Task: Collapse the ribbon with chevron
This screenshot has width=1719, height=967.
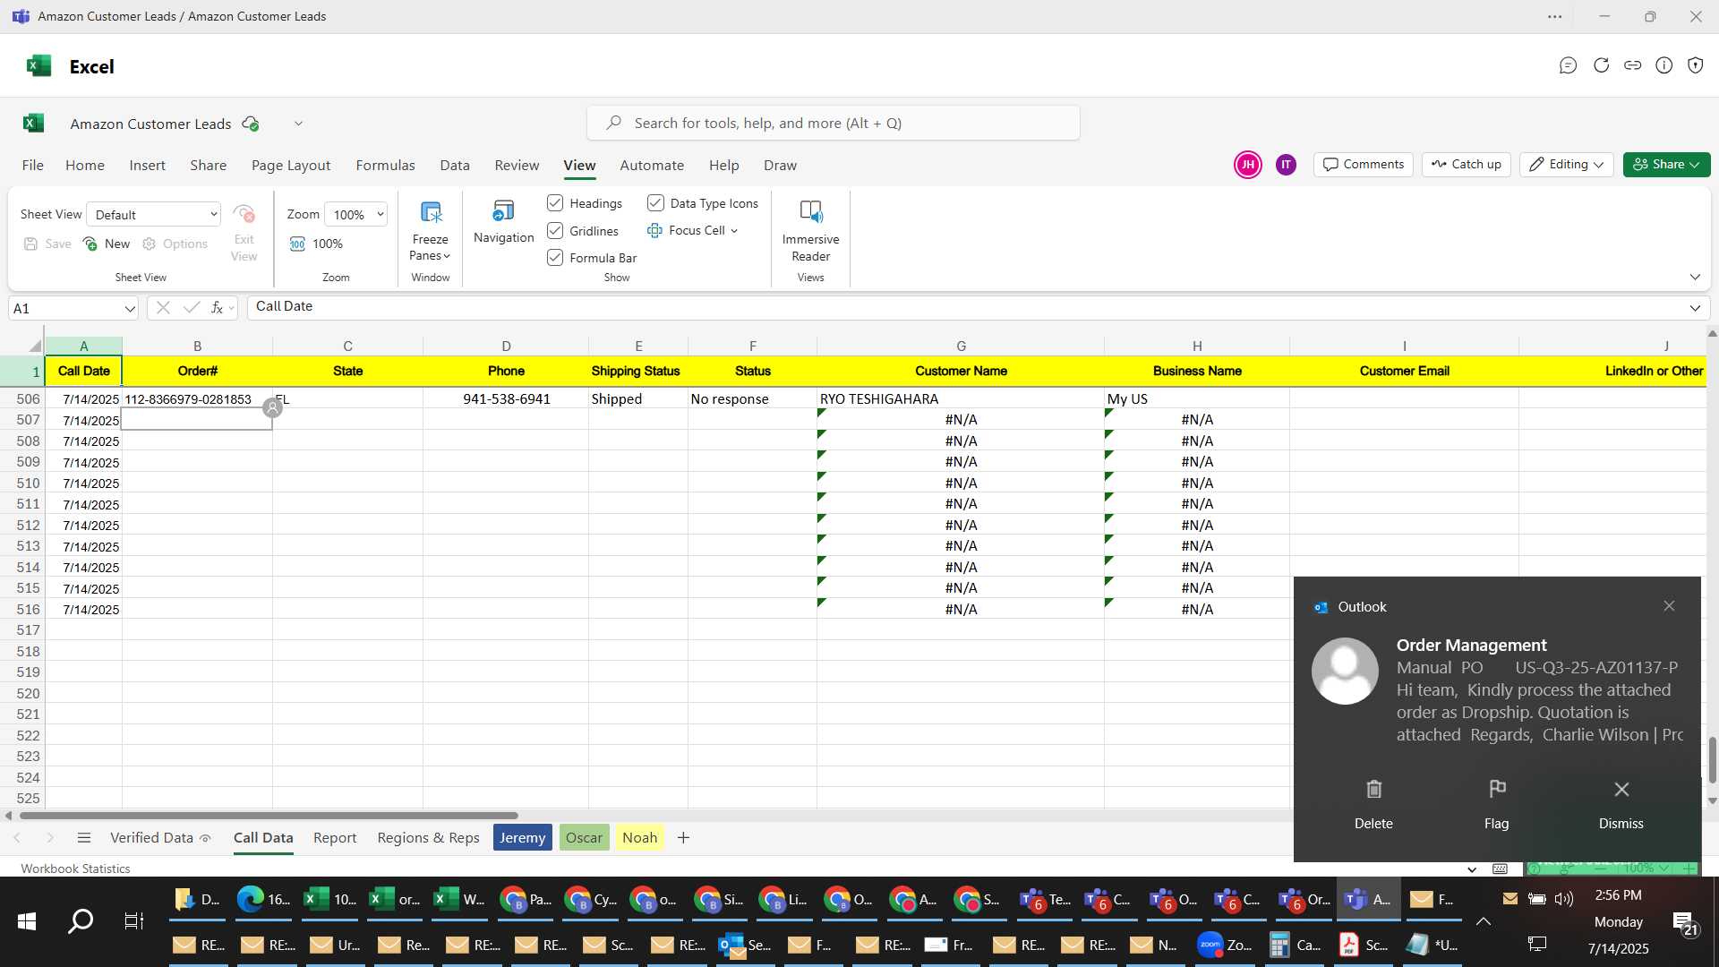Action: [x=1695, y=278]
